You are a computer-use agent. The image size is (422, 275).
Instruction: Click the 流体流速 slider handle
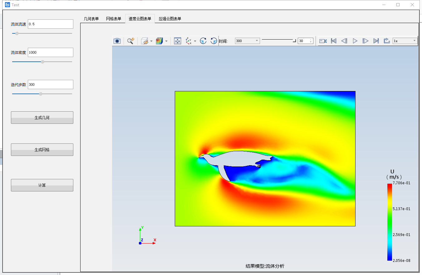[17, 33]
